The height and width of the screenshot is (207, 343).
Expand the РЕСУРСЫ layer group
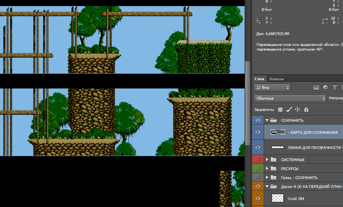coord(267,168)
